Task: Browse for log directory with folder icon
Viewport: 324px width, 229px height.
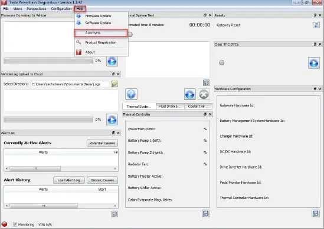Action: (x=114, y=84)
